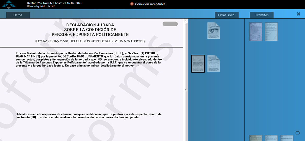Click the 'Plan adquirido: MINI' text
Viewport: 305px width, 141px height.
(x=41, y=7)
